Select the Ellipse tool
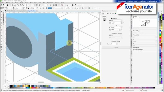Screen dimensions: 164x92 click(1, 30)
